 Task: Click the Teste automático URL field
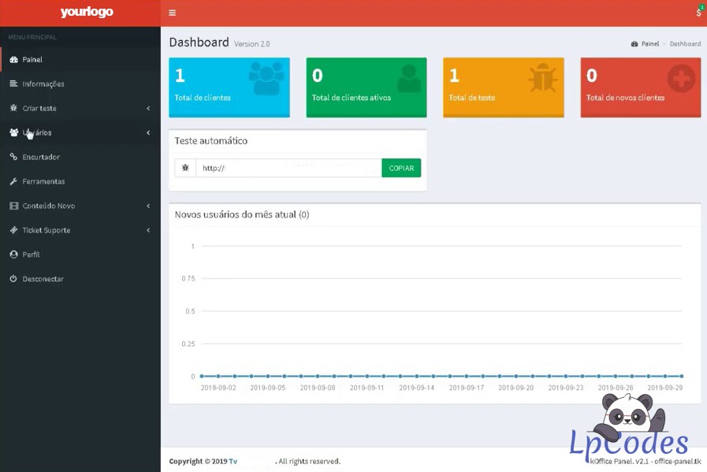288,168
